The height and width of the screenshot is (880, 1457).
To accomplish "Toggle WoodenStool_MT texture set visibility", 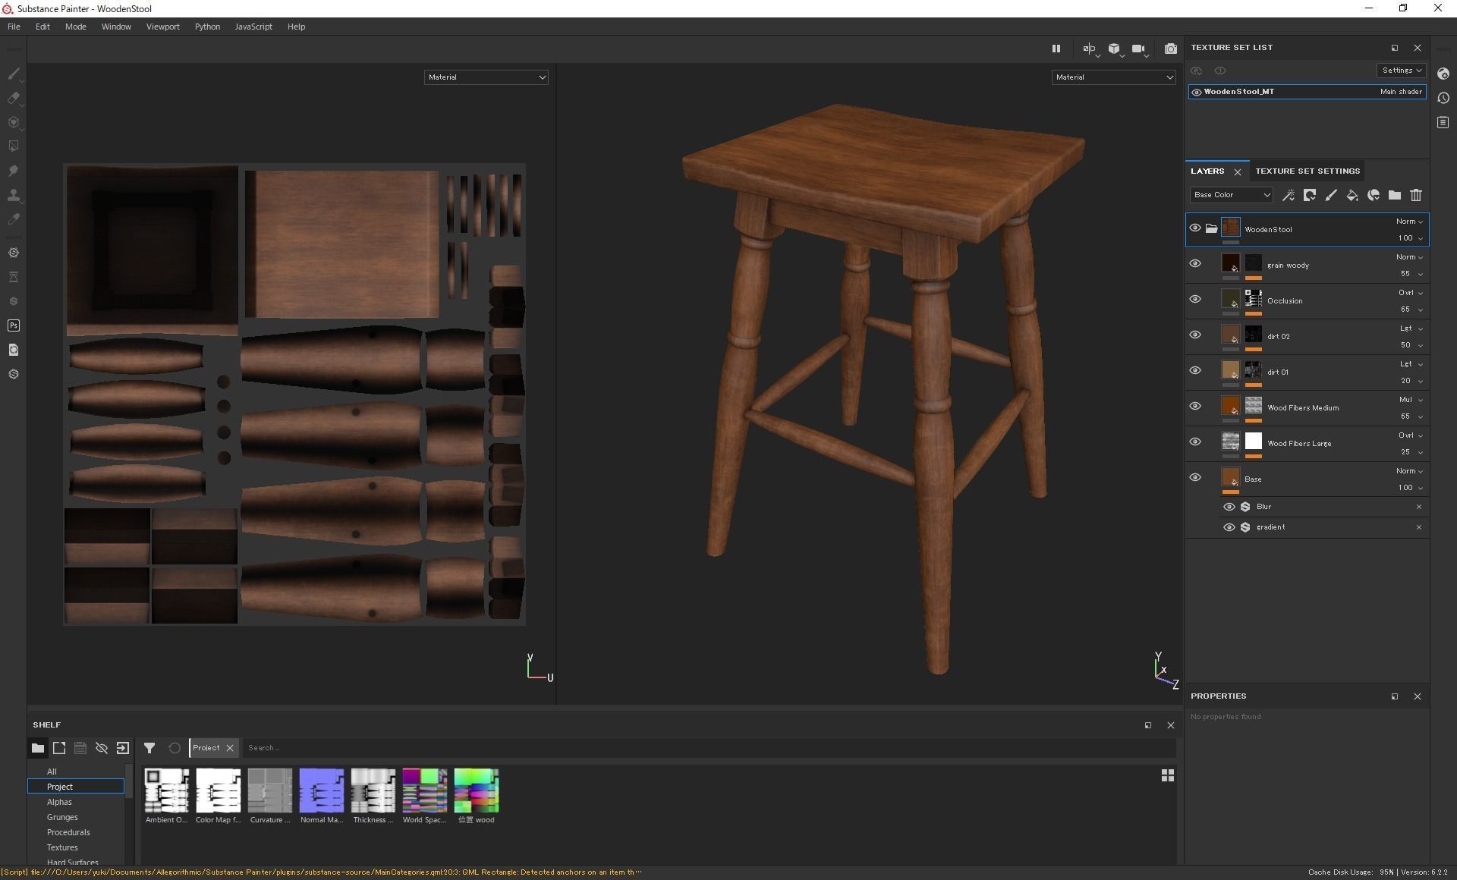I will coord(1197,92).
